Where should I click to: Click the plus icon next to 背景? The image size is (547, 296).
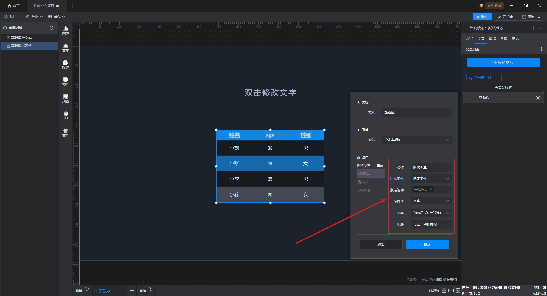(x=151, y=289)
